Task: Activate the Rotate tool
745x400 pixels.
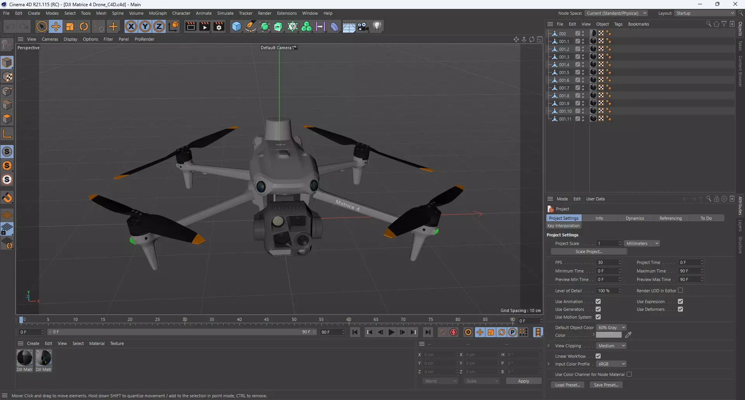Action: point(84,26)
